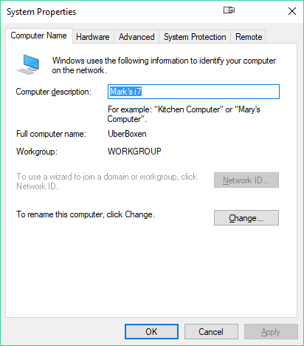Click the Cancel button
The height and width of the screenshot is (346, 304).
211,332
